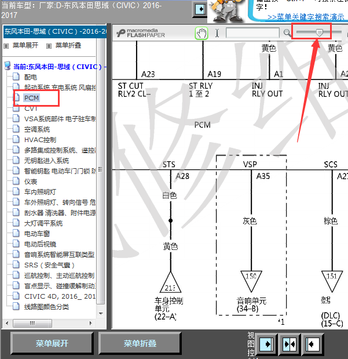Select the PCM tree entry
The height and width of the screenshot is (359, 348).
point(31,98)
